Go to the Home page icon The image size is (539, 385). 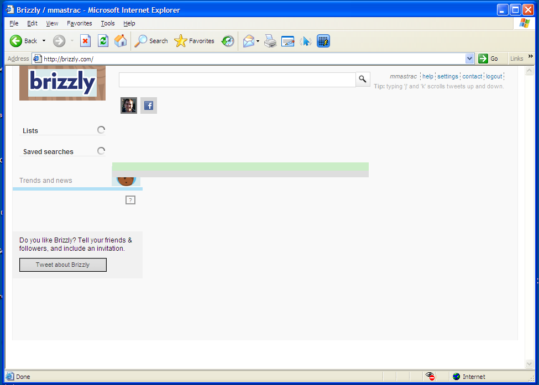121,41
